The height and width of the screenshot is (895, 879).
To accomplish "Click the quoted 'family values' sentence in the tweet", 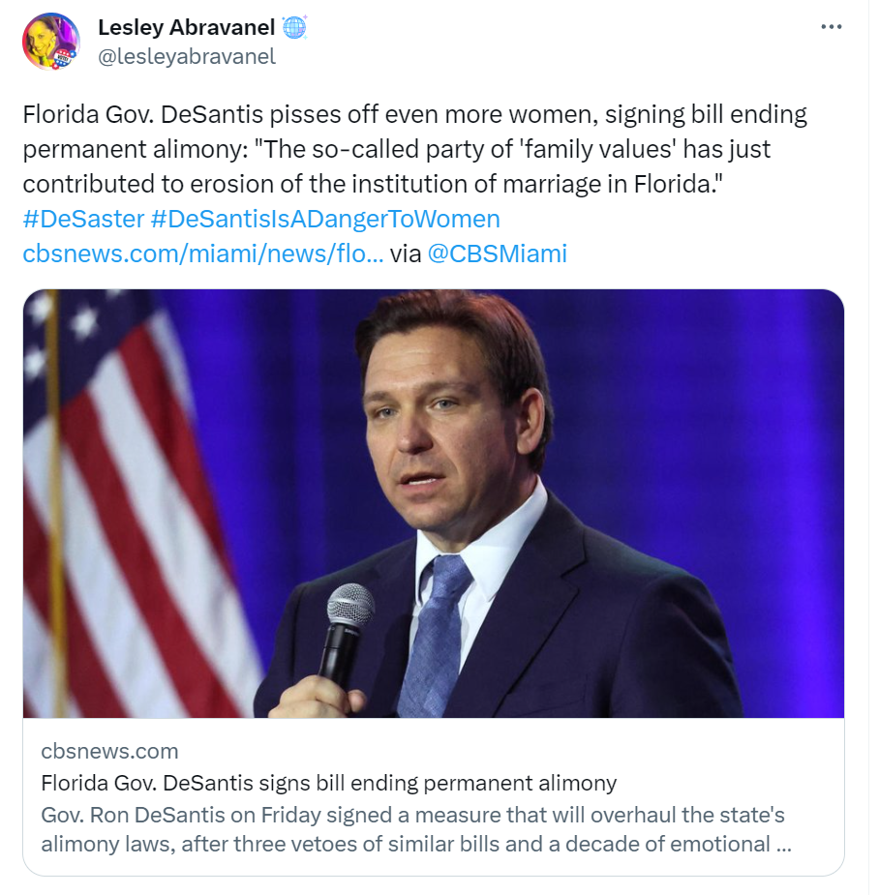I will (x=396, y=166).
